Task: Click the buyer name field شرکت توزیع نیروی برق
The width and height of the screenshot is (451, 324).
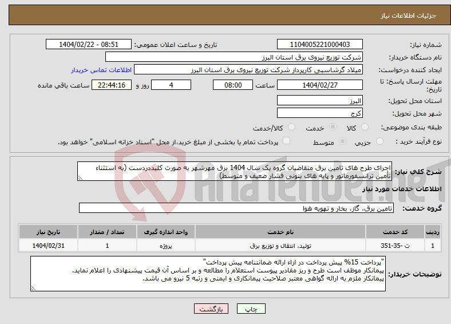Action: [234, 57]
